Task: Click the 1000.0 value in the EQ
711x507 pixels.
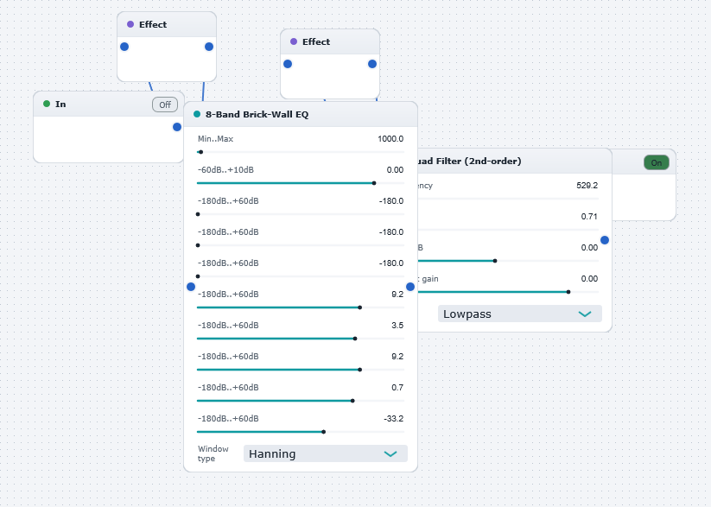Action: (x=390, y=139)
